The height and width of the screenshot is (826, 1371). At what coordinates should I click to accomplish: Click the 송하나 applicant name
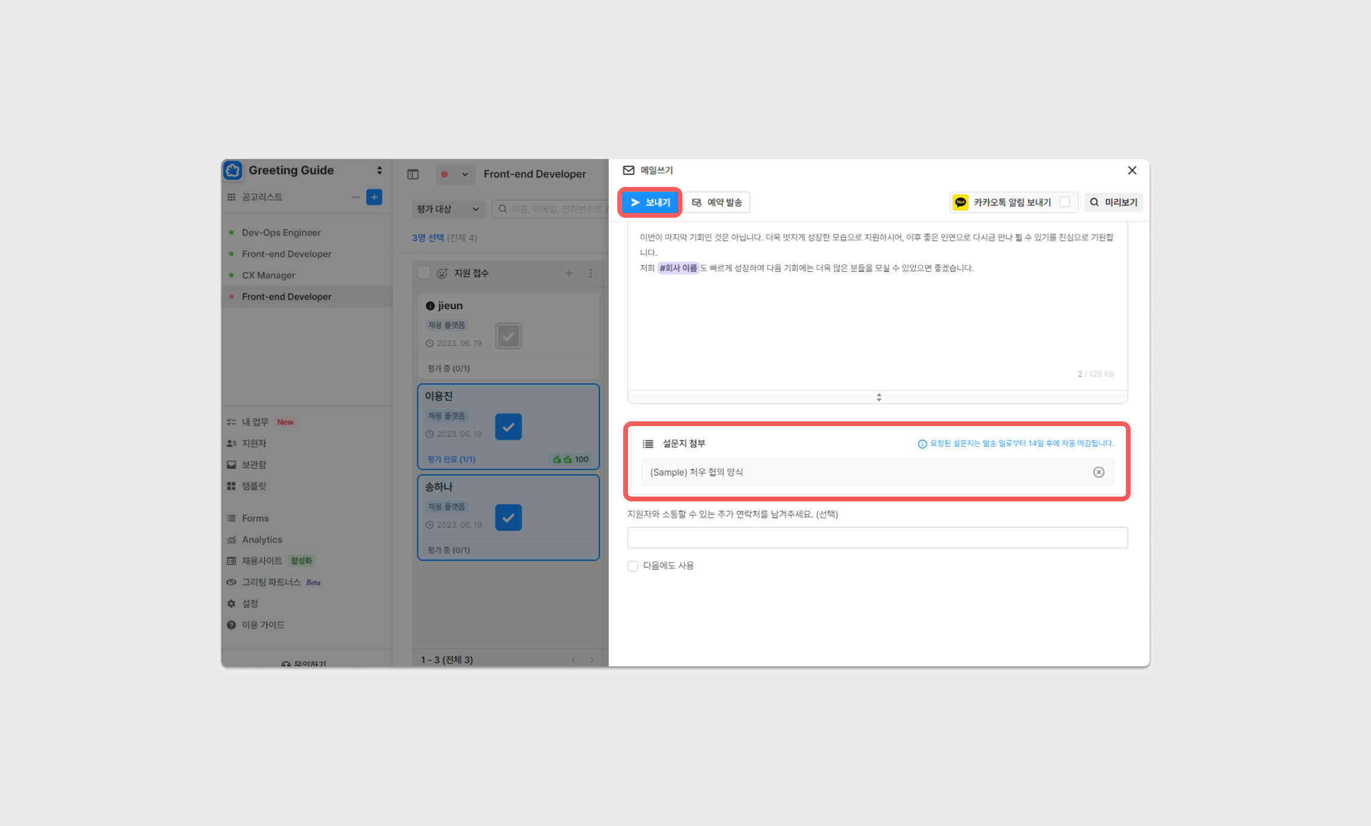coord(439,487)
